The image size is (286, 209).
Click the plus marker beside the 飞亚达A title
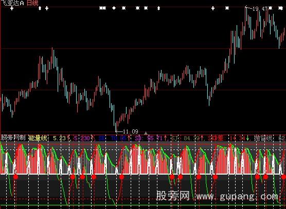[x=12, y=8]
